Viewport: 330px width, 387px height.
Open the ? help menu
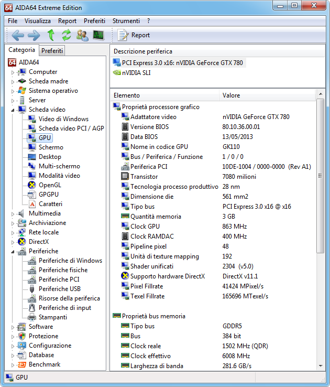148,21
